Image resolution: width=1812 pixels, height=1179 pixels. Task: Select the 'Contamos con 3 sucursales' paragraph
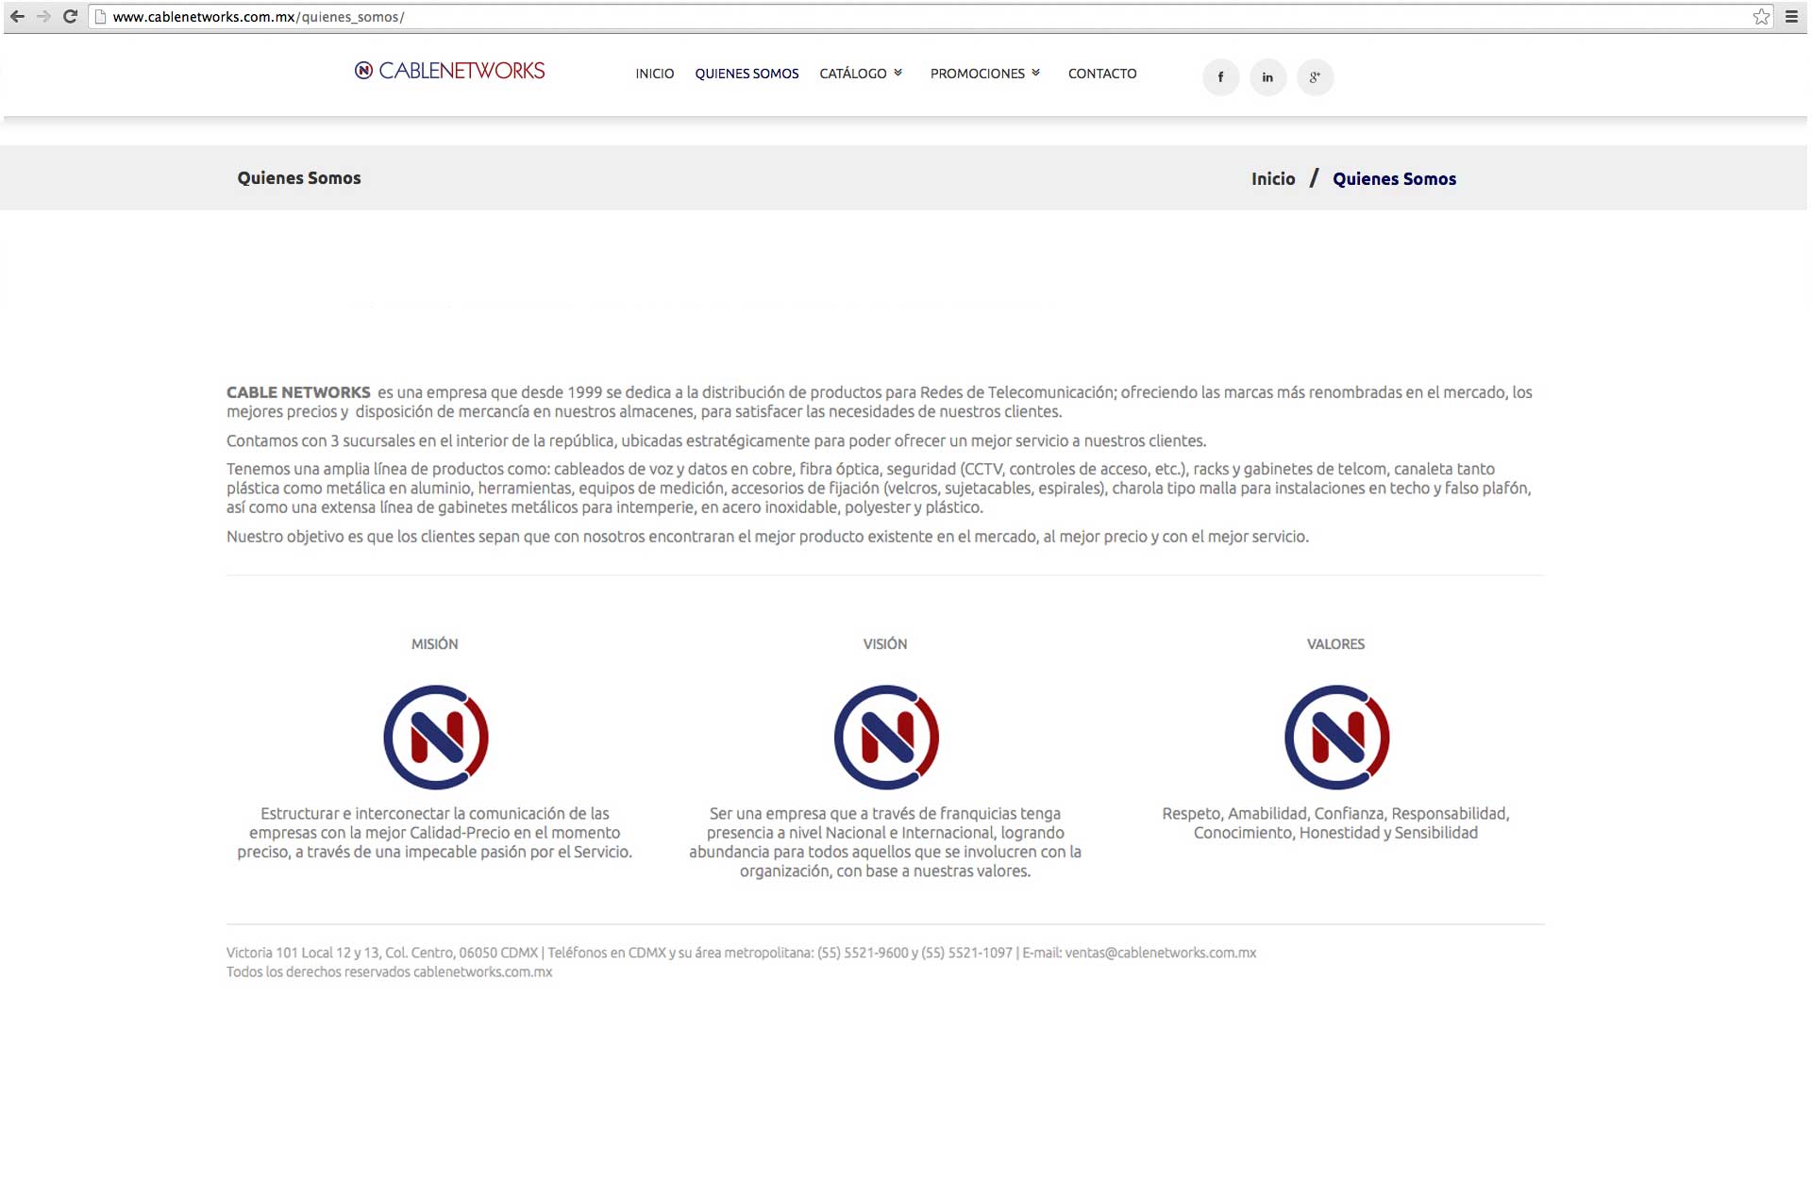716,440
